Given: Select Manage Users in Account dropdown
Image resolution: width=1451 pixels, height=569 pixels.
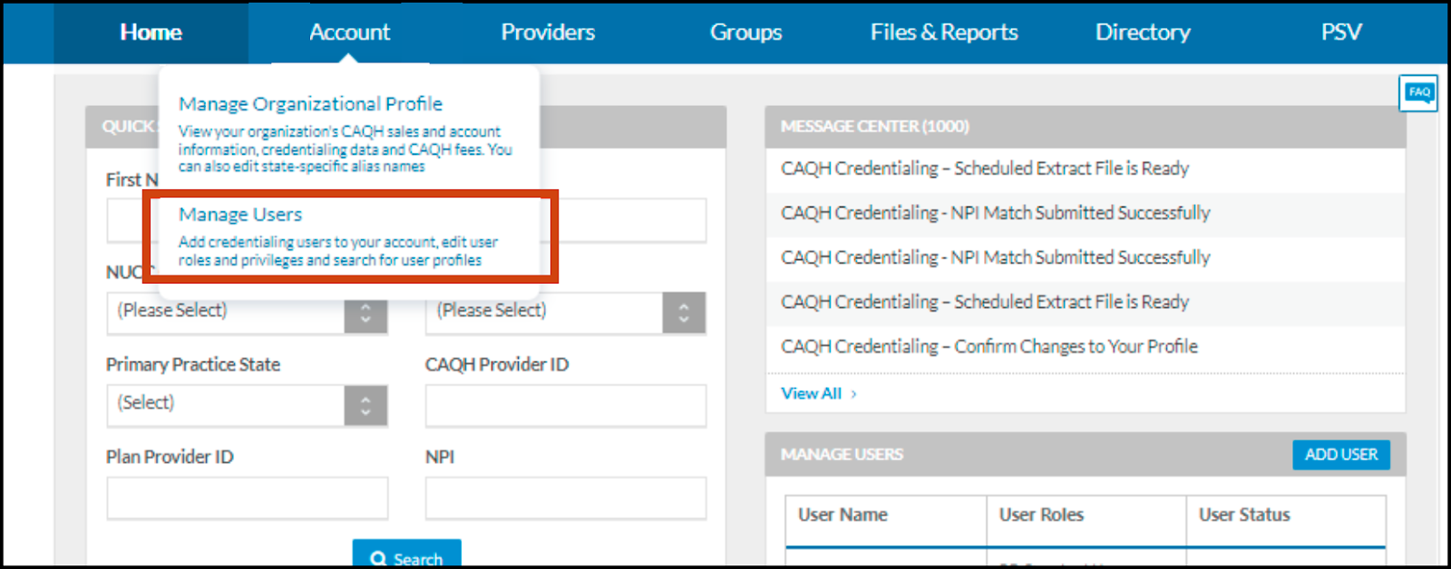Looking at the screenshot, I should (240, 215).
